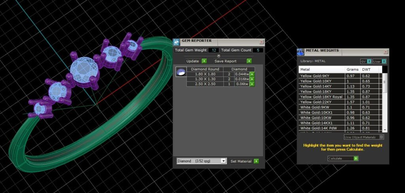Viewport: 405px width, 193px height.
Task: Click the green arrow beside Save Report
Action: (x=249, y=61)
